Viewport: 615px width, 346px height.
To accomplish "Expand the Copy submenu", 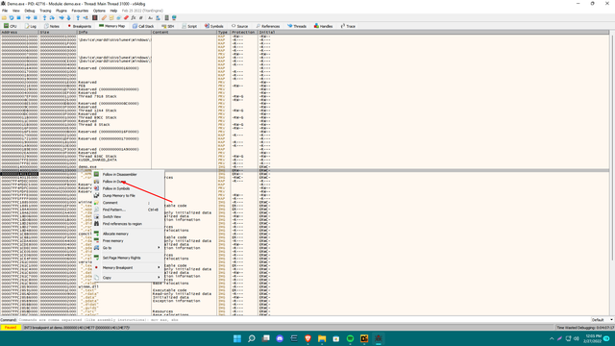I will point(128,278).
